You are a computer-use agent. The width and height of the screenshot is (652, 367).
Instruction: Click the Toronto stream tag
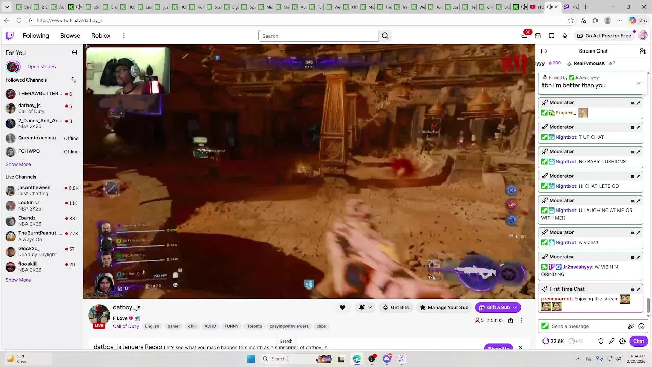[x=255, y=326]
